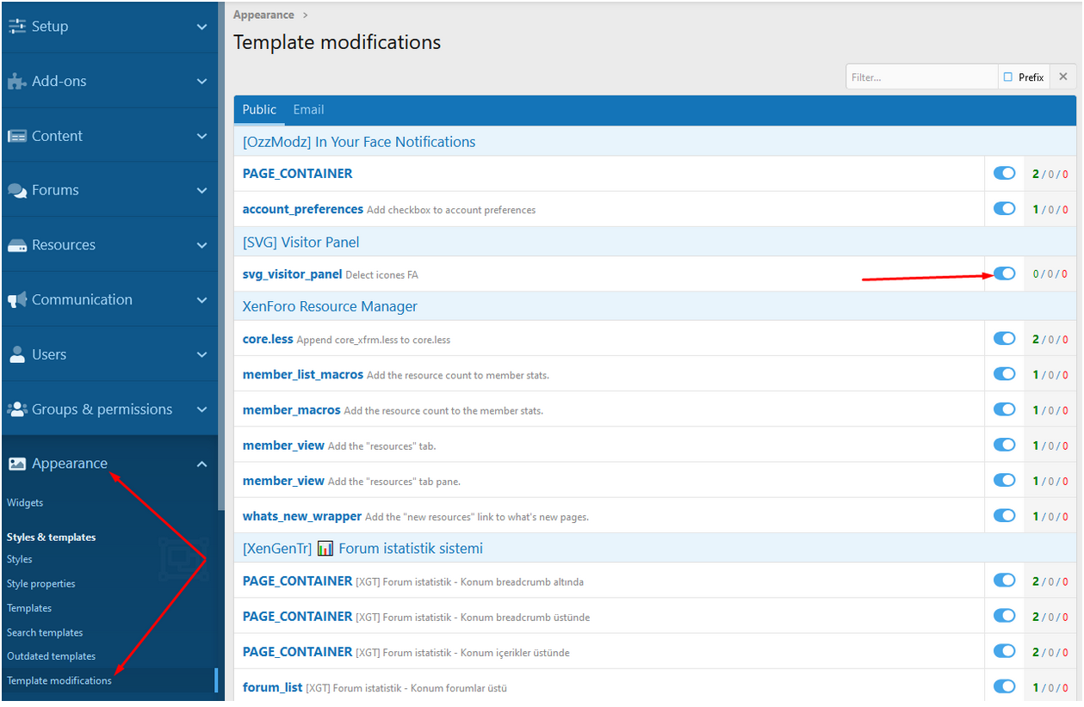The image size is (1084, 707).
Task: Check the Prefix filter checkbox
Action: point(1008,77)
